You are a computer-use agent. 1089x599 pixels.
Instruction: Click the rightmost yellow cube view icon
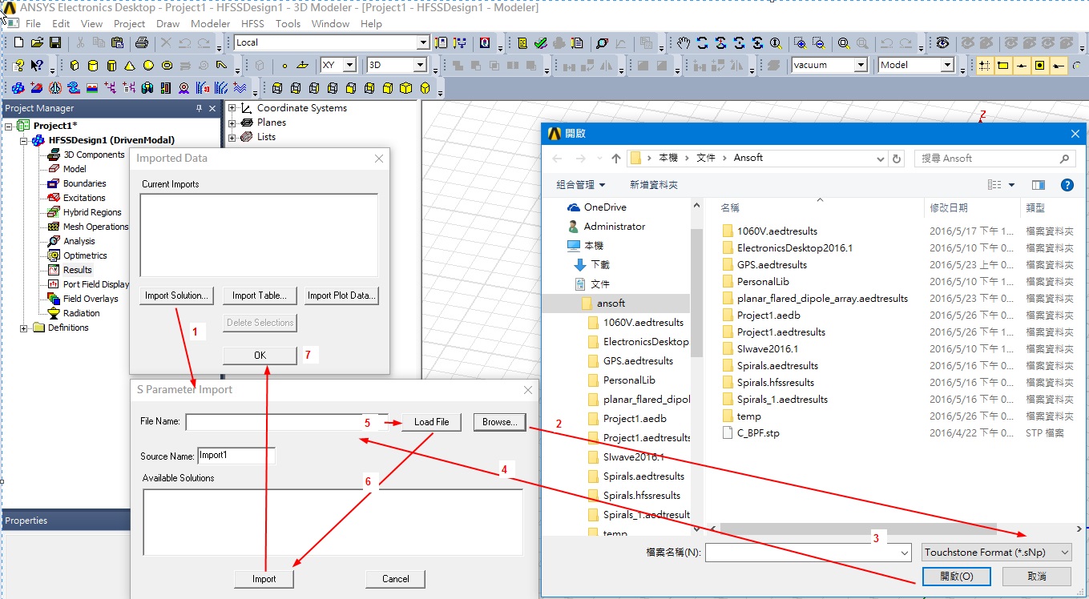tap(426, 87)
